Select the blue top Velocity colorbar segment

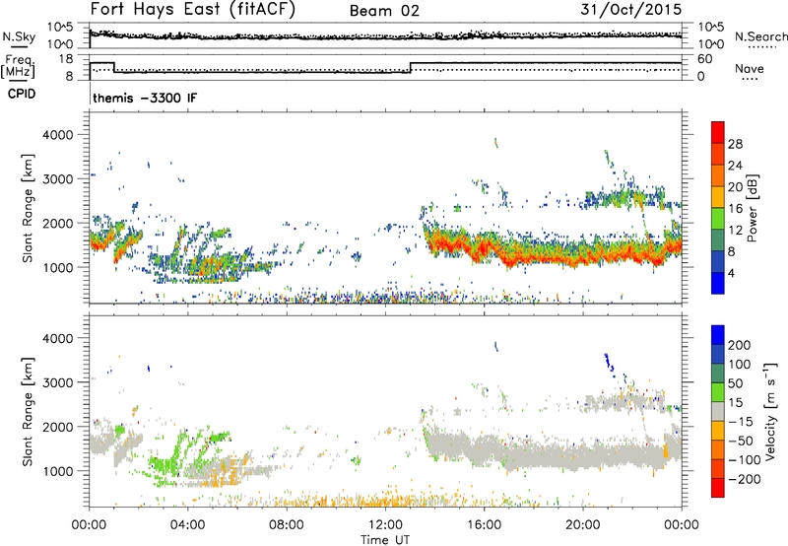click(718, 335)
